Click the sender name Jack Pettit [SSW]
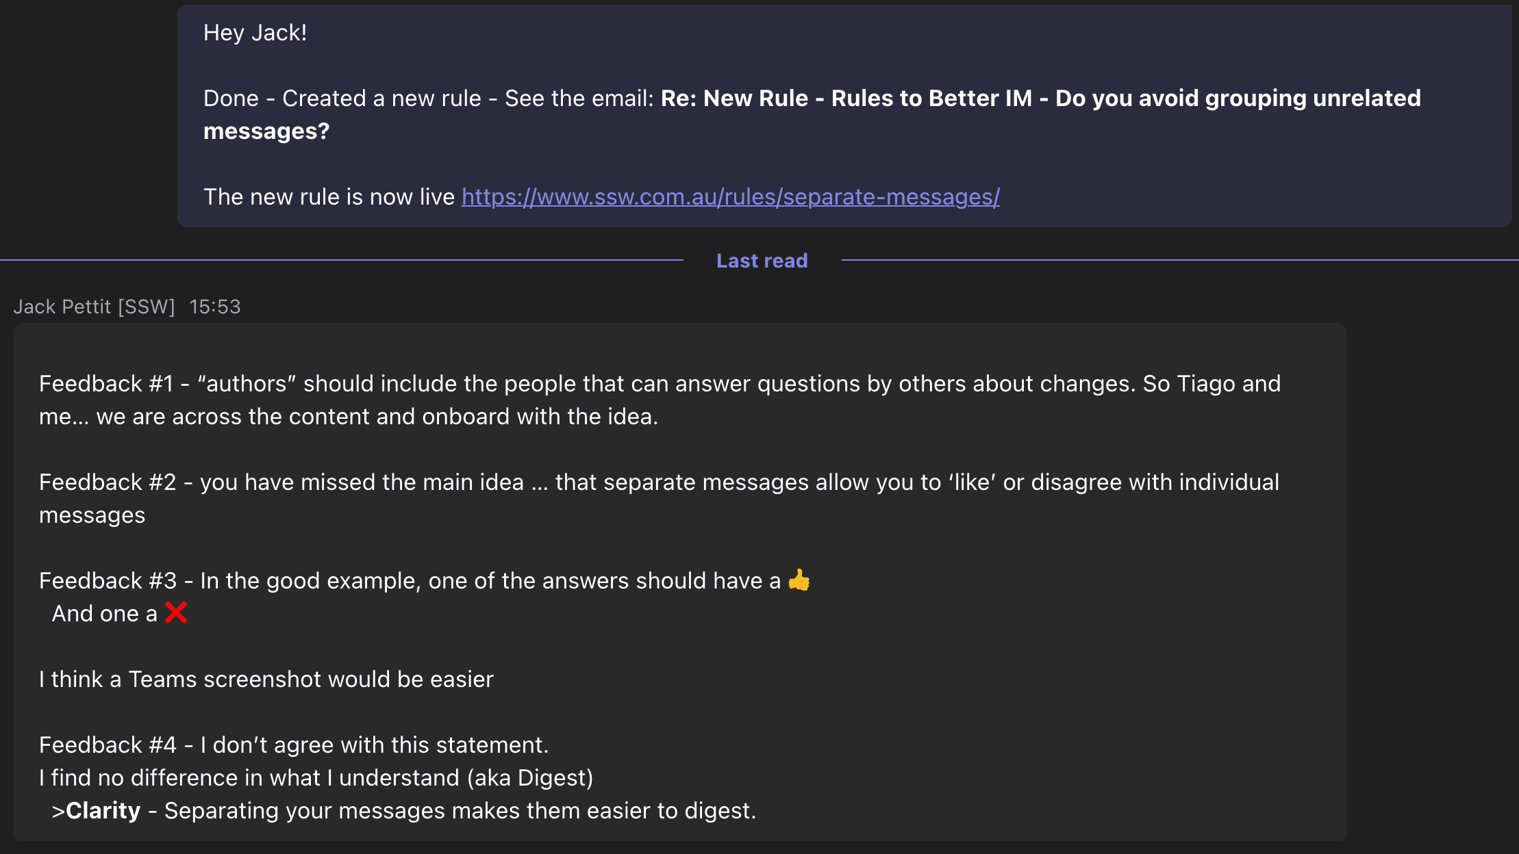 coord(94,307)
